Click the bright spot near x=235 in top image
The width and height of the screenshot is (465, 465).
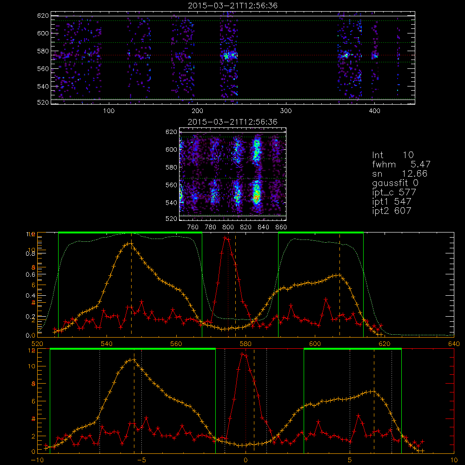229,55
